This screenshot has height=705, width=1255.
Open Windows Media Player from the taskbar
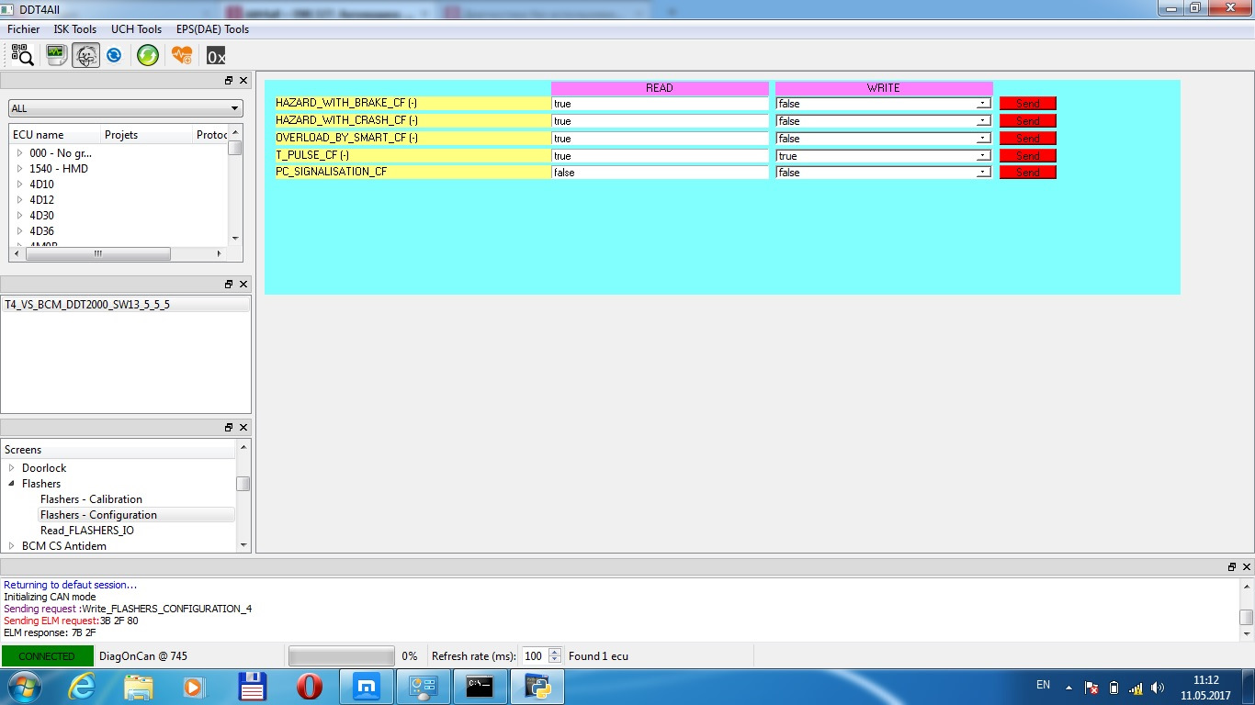tap(193, 687)
